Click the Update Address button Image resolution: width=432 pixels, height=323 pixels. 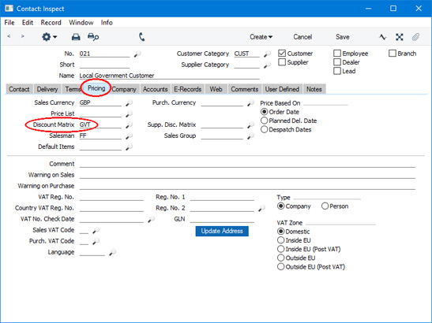[222, 231]
